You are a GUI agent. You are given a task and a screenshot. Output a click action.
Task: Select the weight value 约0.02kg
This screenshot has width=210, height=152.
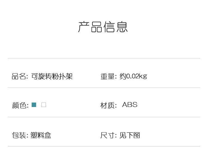point(133,76)
